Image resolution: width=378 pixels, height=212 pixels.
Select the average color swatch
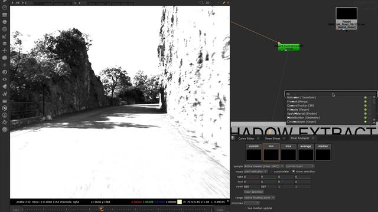[x=306, y=152]
